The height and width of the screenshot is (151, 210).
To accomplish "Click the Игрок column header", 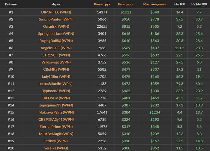I will point(56,5).
